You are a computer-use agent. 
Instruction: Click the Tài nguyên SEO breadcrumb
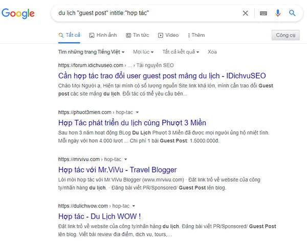point(155,65)
